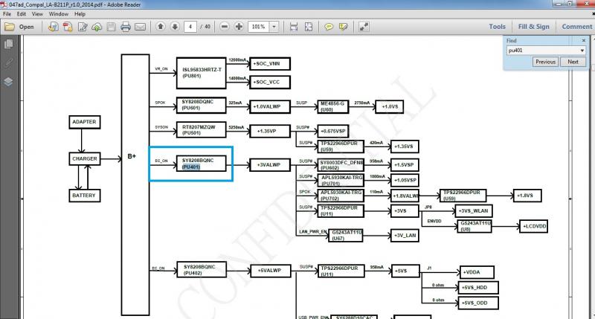
Task: Open the Comment pane
Action: pyautogui.click(x=577, y=27)
